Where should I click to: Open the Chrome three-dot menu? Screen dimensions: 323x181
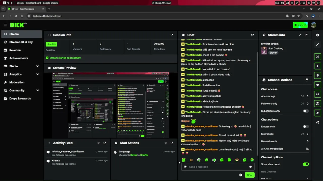pos(319,16)
